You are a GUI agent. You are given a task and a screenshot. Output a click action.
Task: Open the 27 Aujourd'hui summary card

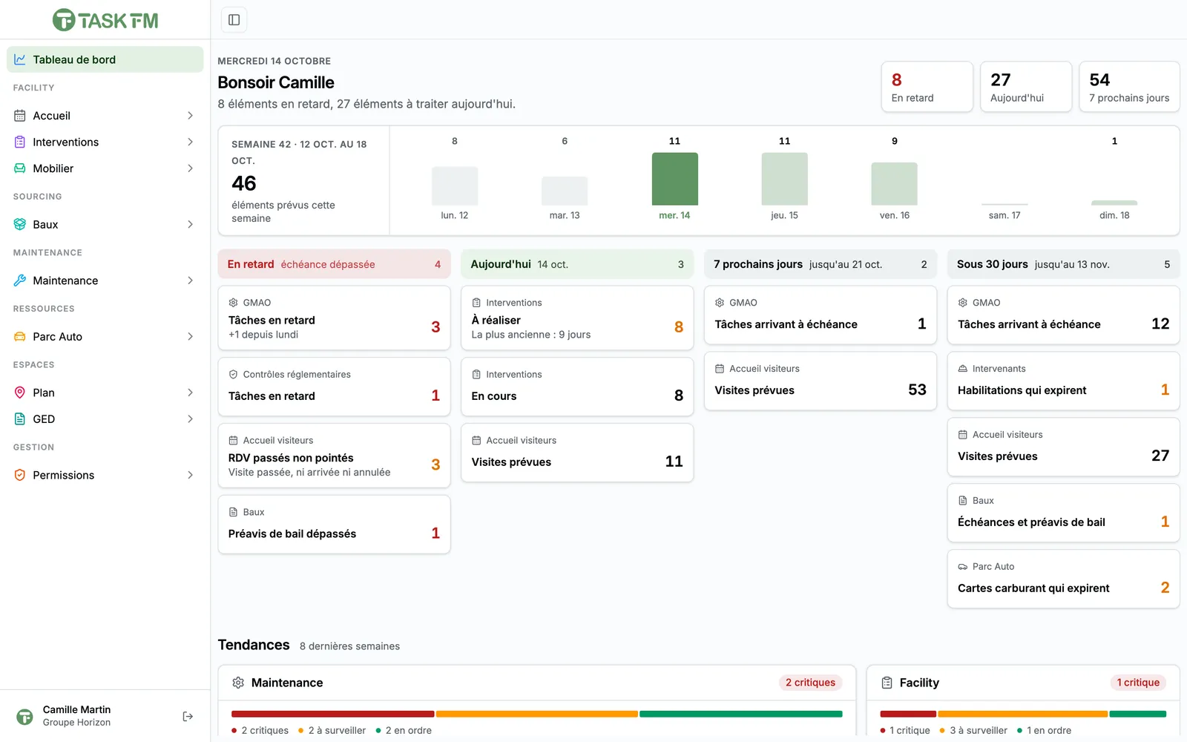tap(1026, 87)
